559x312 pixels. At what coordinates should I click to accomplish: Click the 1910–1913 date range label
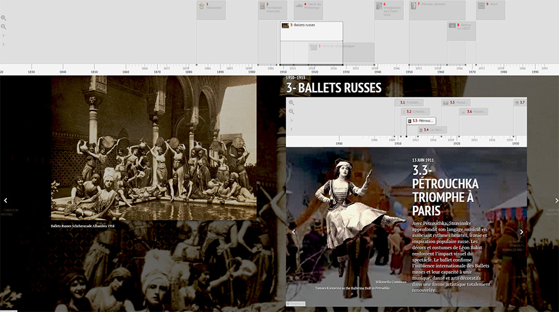point(295,77)
